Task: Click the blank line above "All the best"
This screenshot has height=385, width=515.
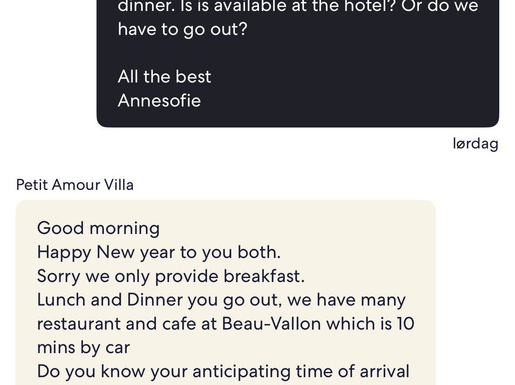Action: click(298, 53)
